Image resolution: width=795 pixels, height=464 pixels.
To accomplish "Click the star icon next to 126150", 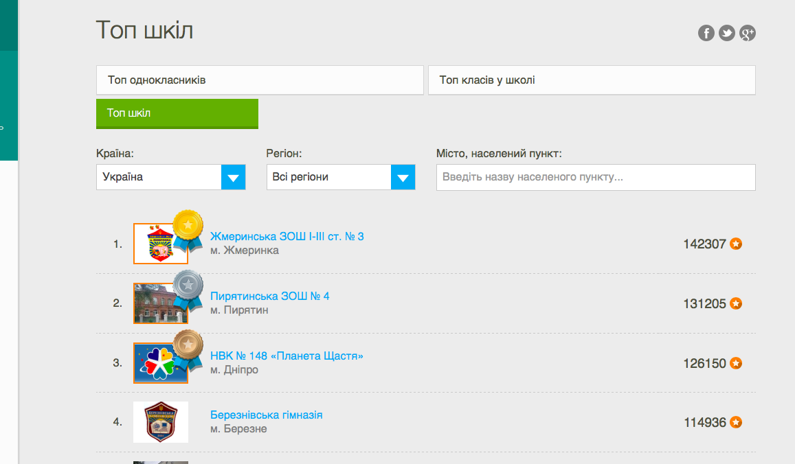I will (x=736, y=364).
